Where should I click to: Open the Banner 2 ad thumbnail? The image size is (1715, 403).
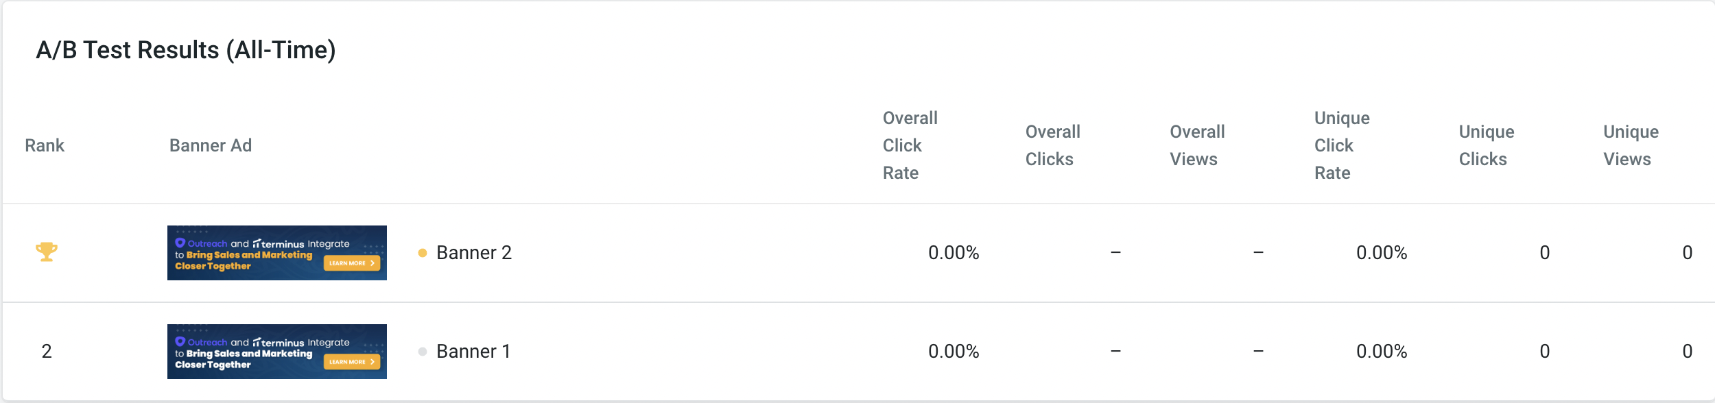coord(277,253)
